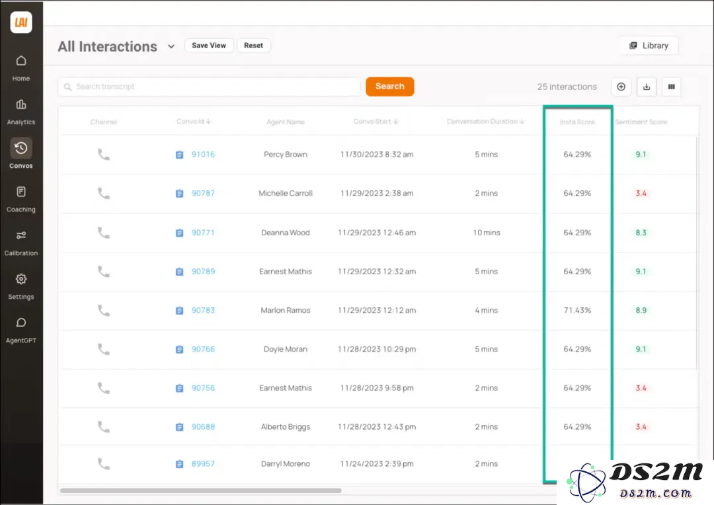The height and width of the screenshot is (505, 714).
Task: Click phone icon in Doyle Moran row
Action: 104,349
